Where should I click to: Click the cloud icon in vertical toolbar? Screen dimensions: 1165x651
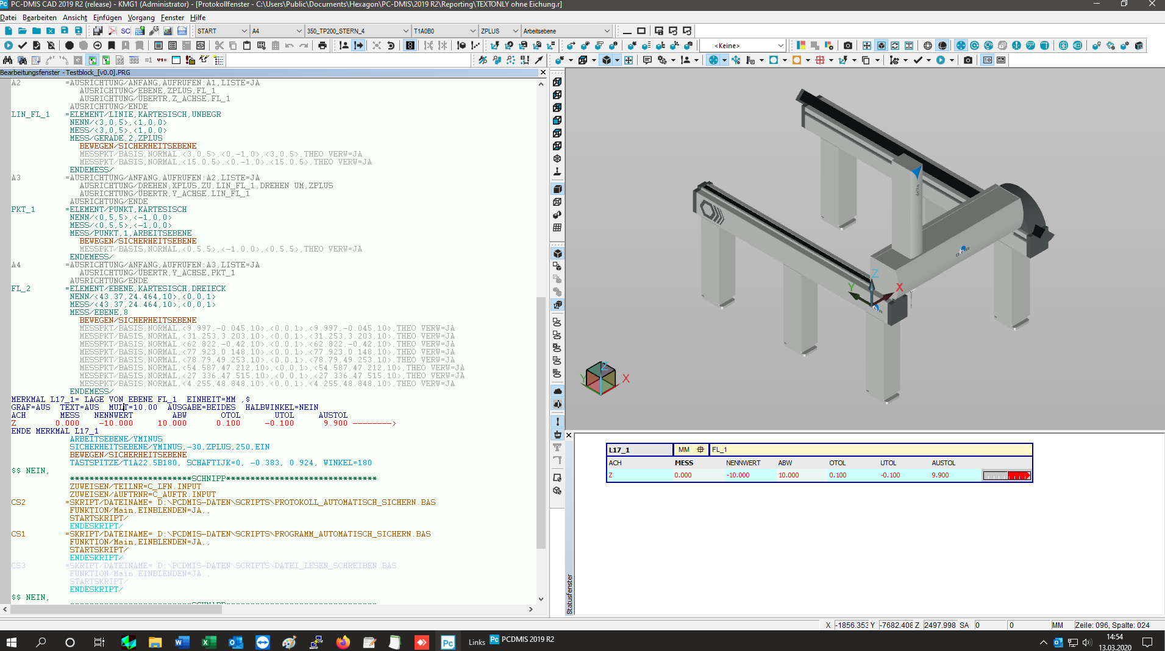(557, 391)
